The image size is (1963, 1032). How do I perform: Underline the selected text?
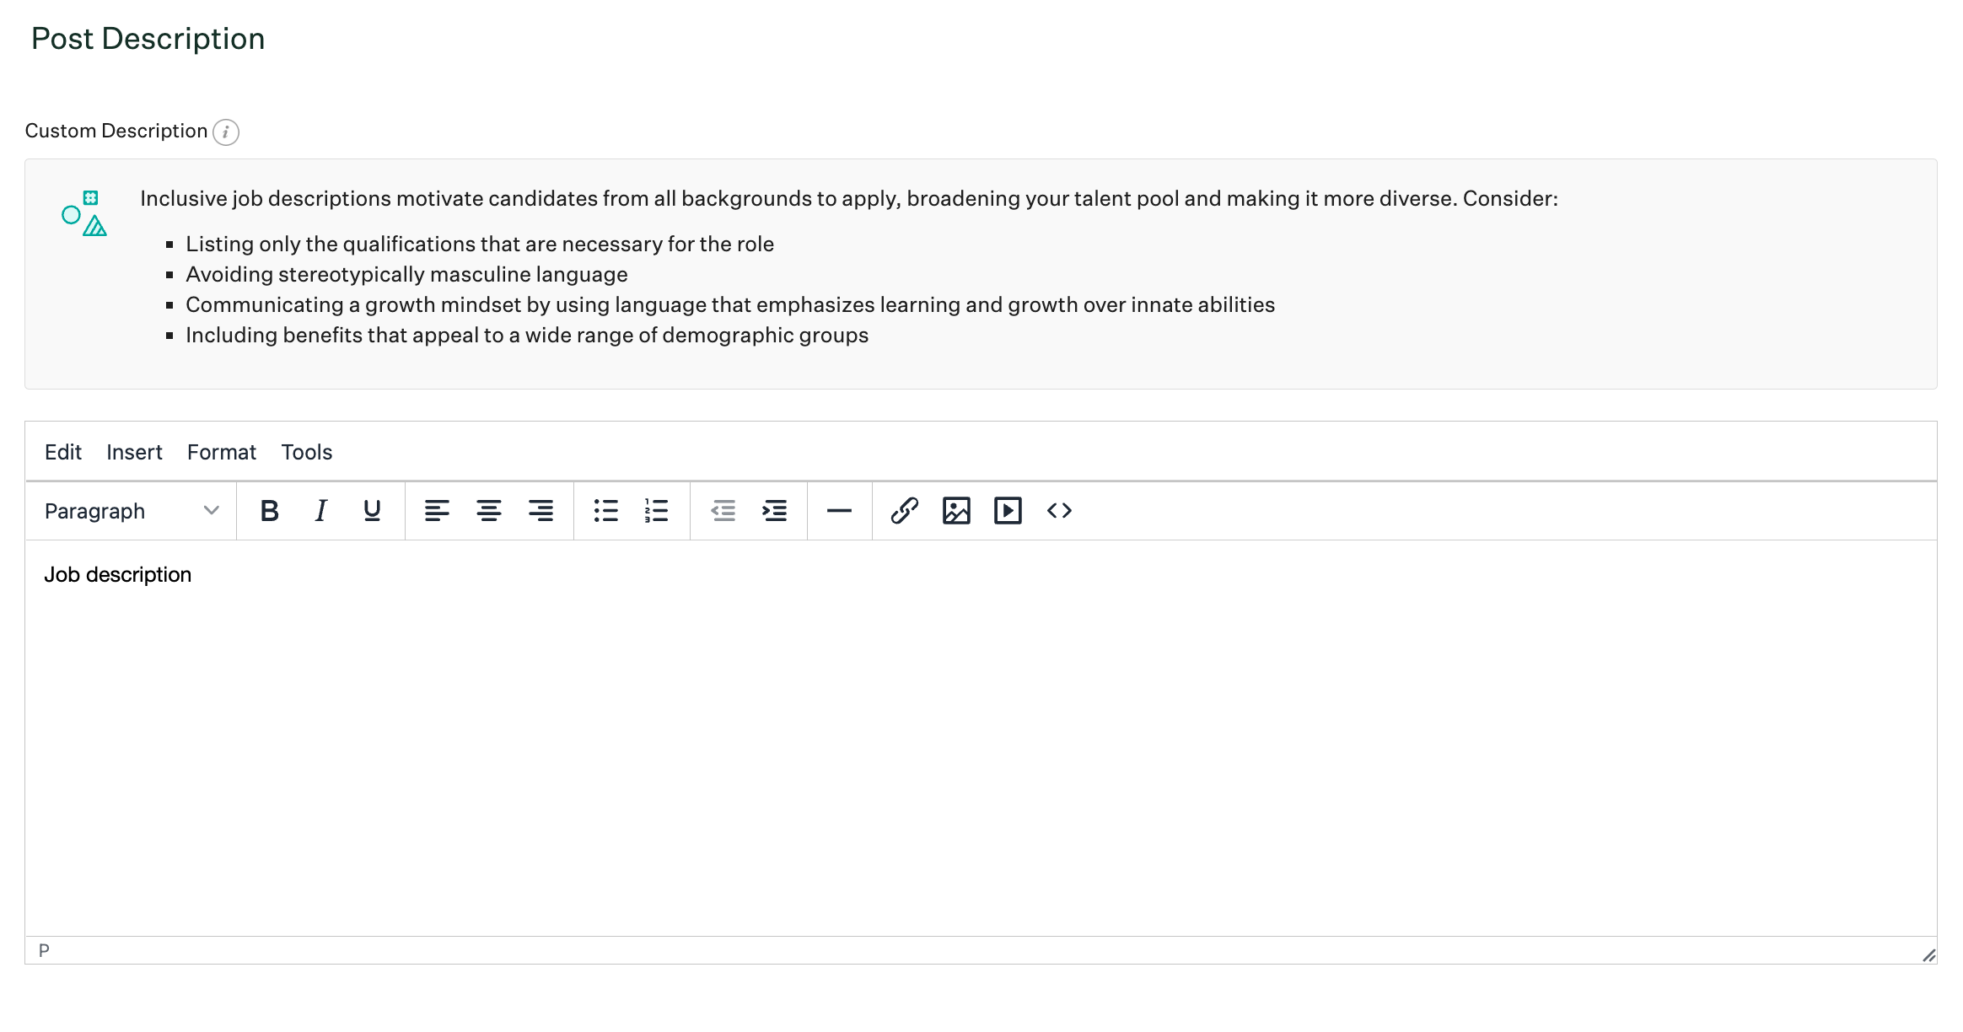[370, 510]
